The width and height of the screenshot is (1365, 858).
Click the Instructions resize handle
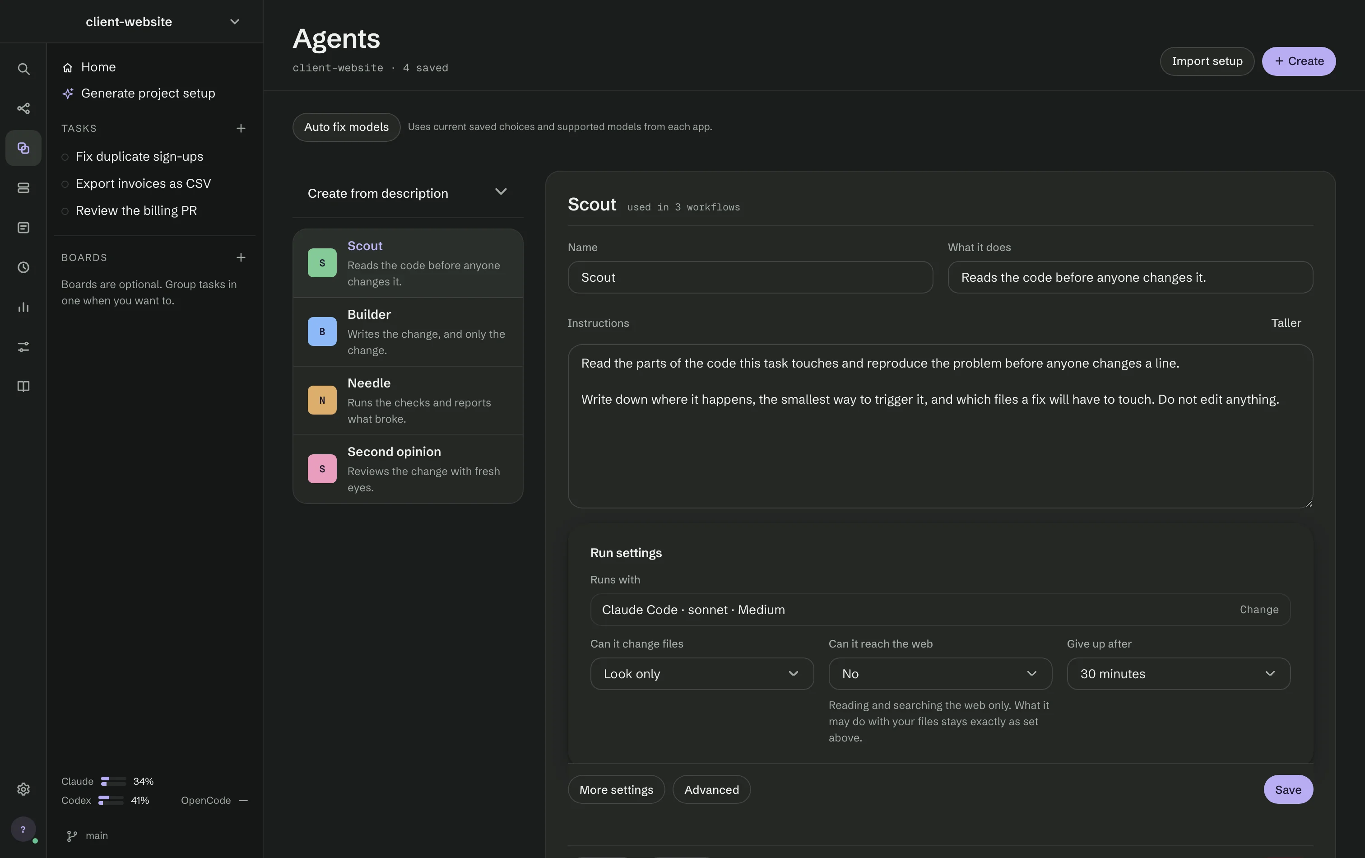1308,504
